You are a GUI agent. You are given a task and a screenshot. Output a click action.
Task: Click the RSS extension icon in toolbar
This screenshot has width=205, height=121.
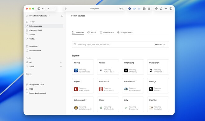point(139,9)
